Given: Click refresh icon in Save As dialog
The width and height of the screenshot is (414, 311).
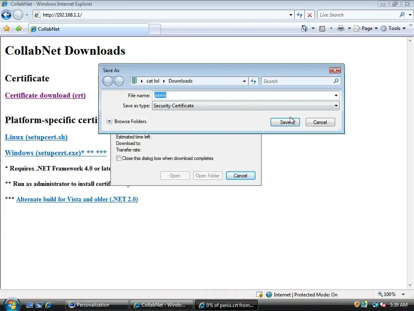Looking at the screenshot, I should coord(253,81).
